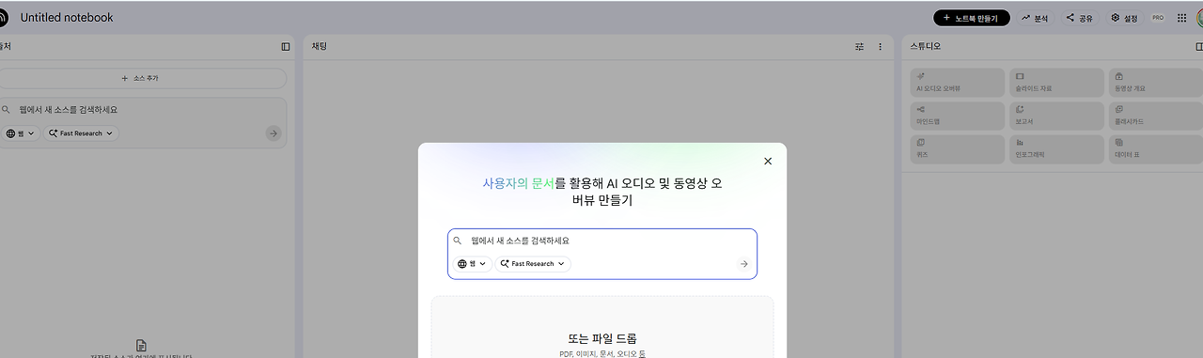Image resolution: width=1203 pixels, height=358 pixels.
Task: Click 소스 추가 in the sources panel
Action: (141, 78)
